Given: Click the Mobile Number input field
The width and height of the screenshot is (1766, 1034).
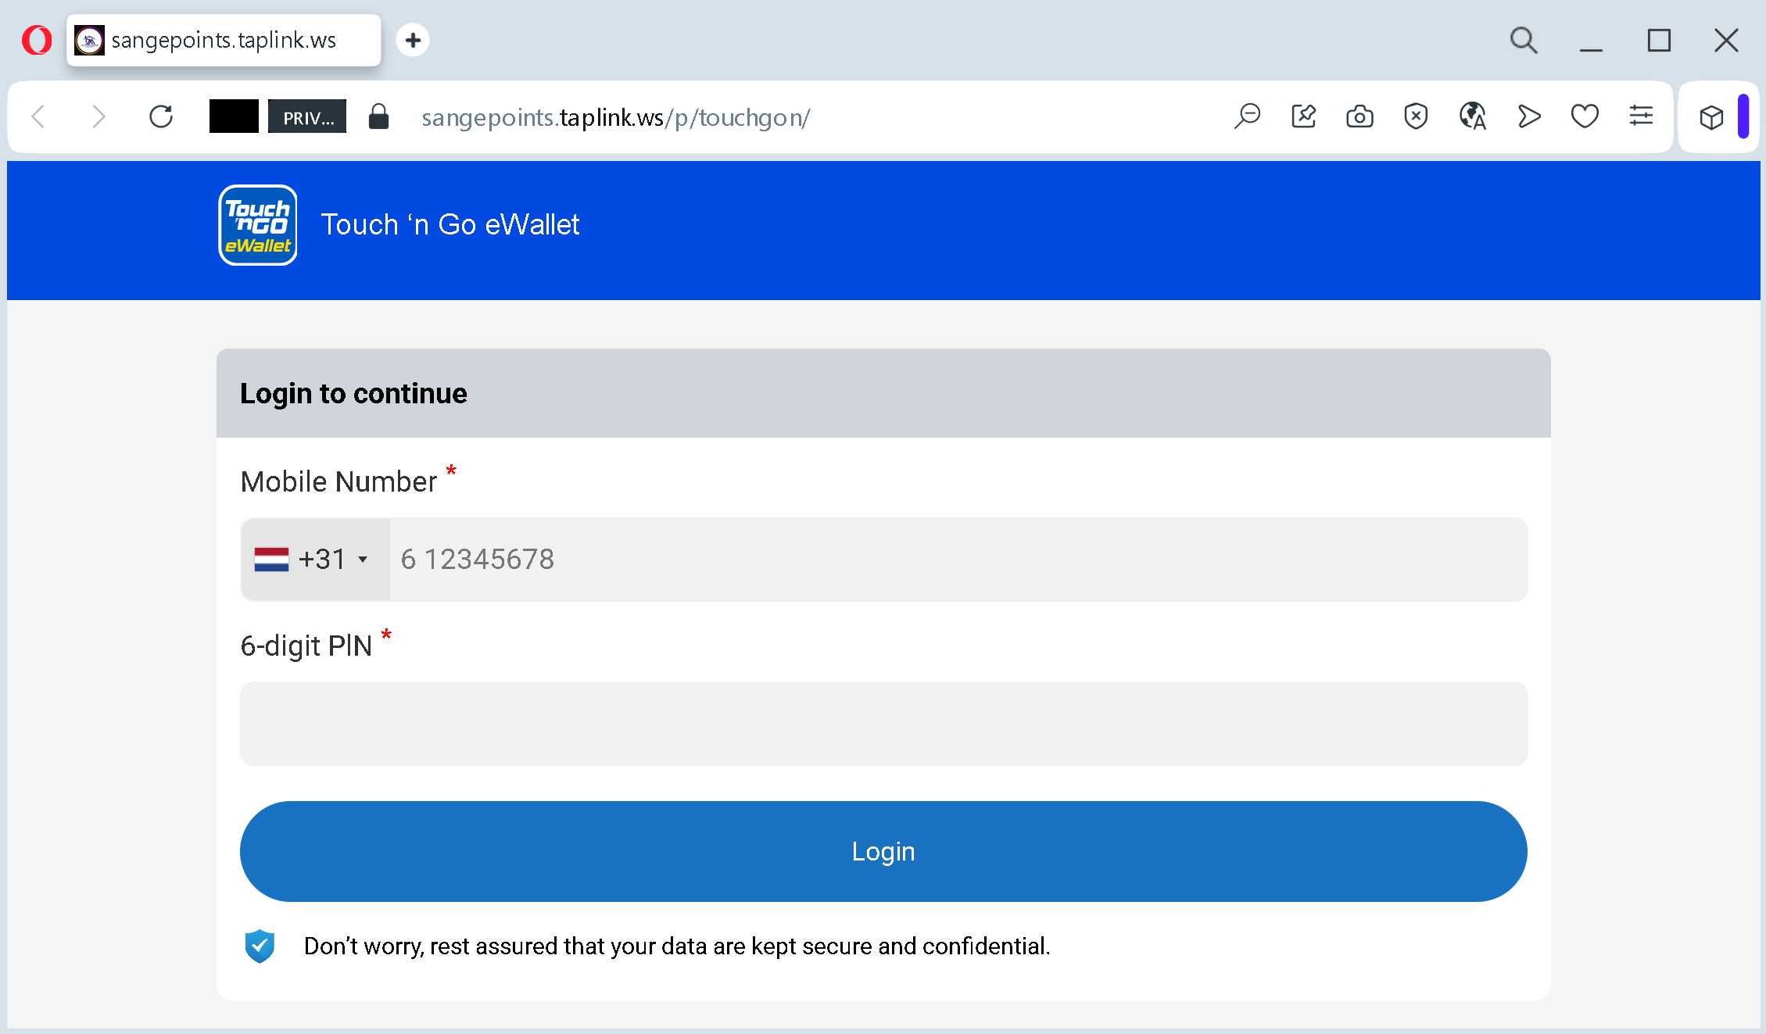Looking at the screenshot, I should point(958,560).
